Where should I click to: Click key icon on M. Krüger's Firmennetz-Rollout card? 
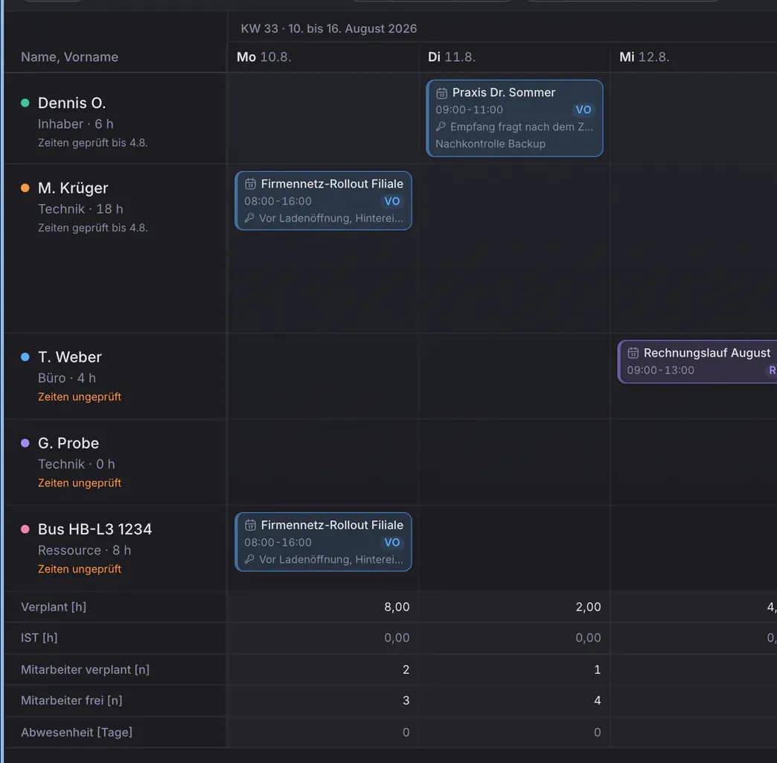(249, 218)
